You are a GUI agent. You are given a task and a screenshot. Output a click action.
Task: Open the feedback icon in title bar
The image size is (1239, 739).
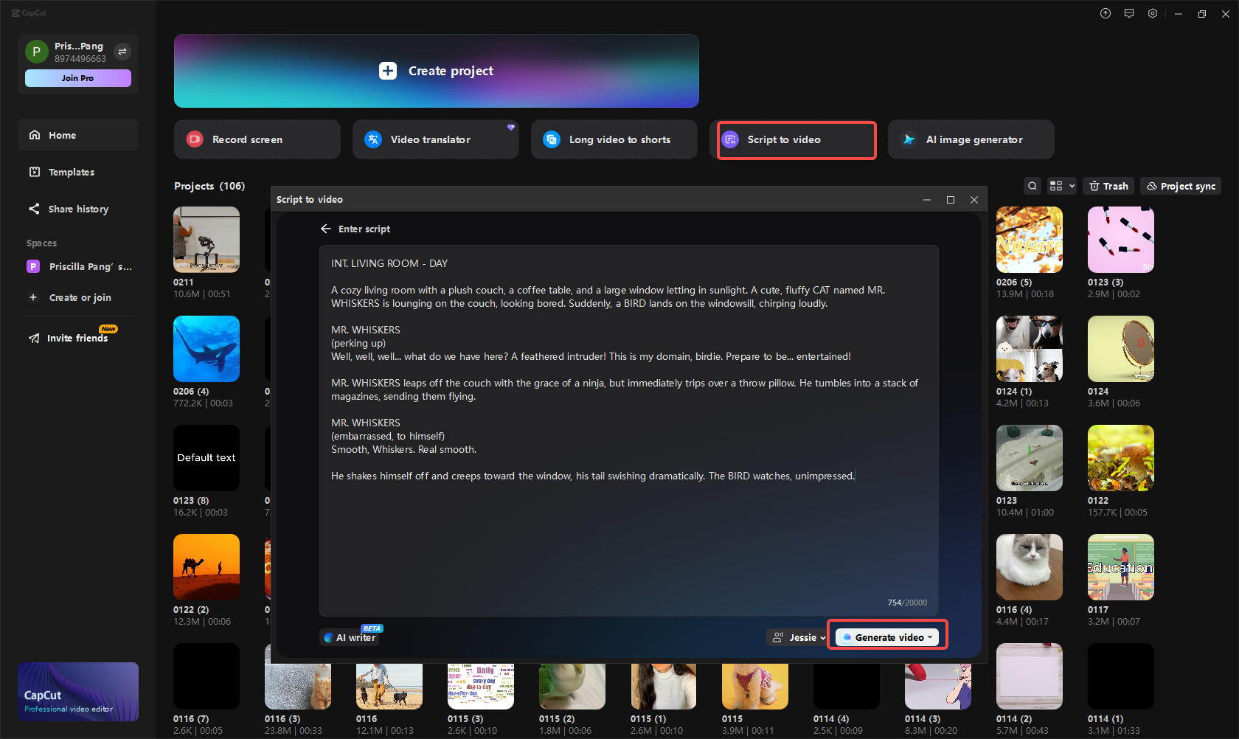[1129, 13]
